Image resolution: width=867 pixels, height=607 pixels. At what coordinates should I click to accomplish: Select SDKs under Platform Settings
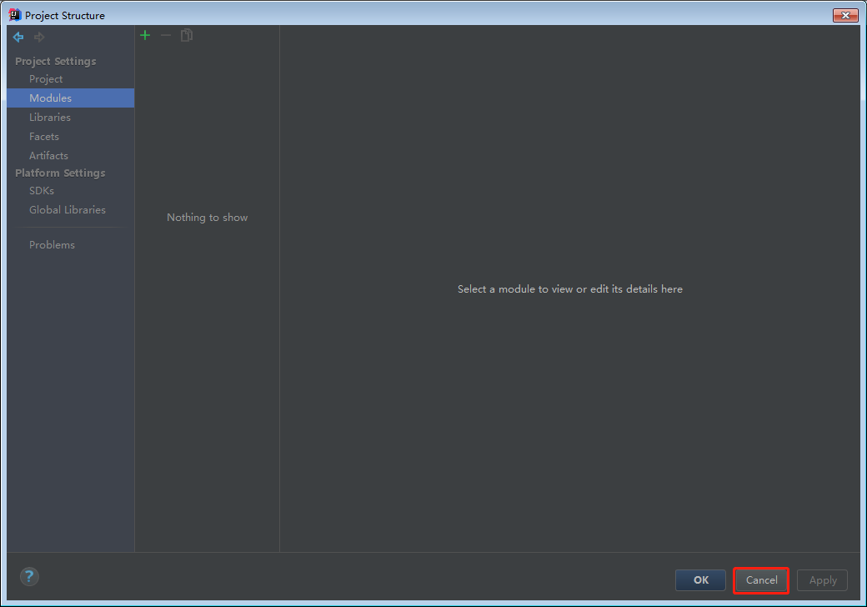42,191
